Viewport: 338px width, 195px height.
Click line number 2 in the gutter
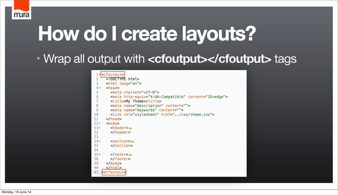coord(97,79)
